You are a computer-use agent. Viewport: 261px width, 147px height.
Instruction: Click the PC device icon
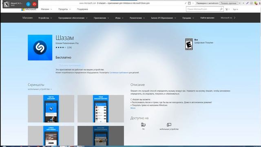(143, 125)
